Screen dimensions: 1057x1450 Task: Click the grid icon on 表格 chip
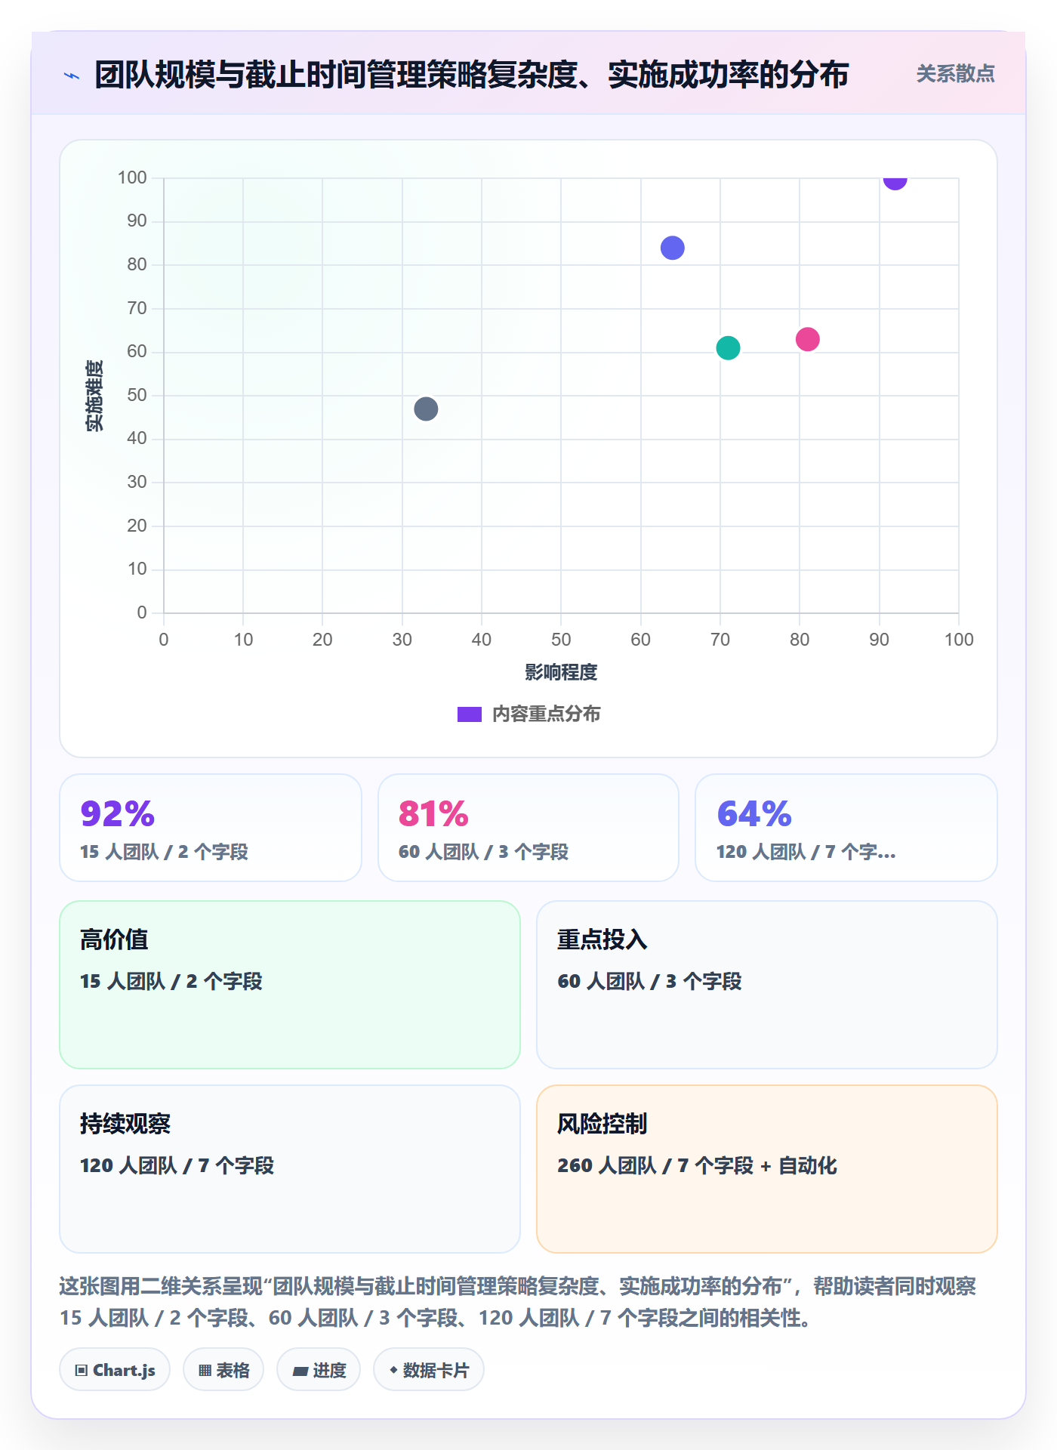click(205, 1371)
